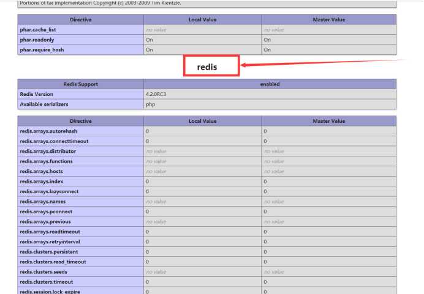Select redis.arrays.hosts master no value
This screenshot has height=294, width=424.
(x=274, y=171)
